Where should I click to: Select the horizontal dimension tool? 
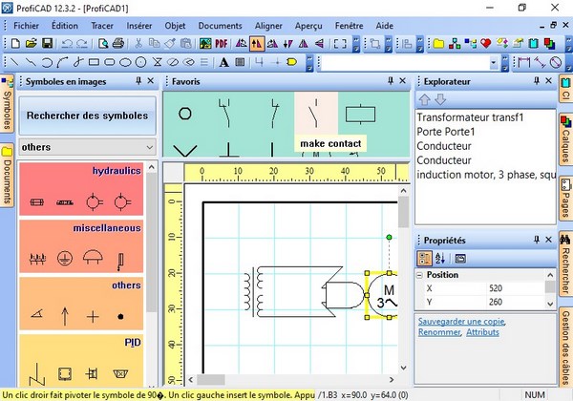tap(524, 62)
